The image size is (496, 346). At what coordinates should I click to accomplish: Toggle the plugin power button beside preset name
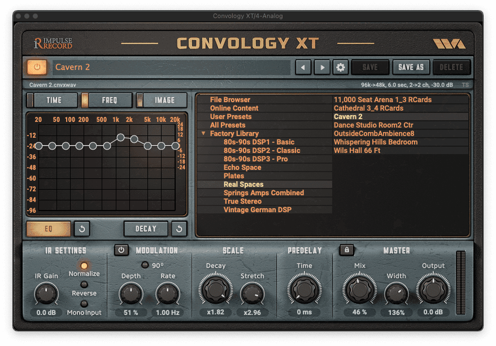(x=37, y=67)
